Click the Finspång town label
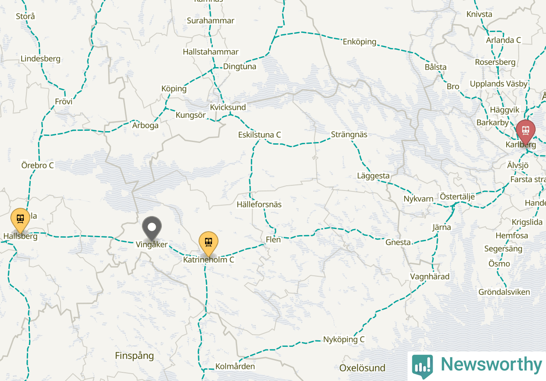The height and width of the screenshot is (381, 546). coord(135,356)
